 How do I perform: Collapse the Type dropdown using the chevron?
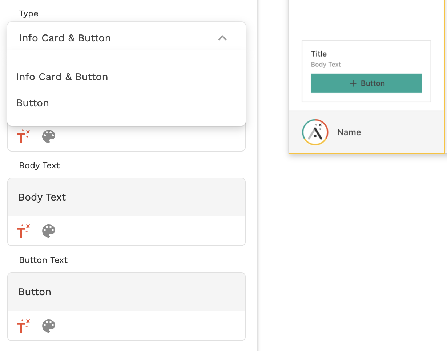[x=222, y=38]
